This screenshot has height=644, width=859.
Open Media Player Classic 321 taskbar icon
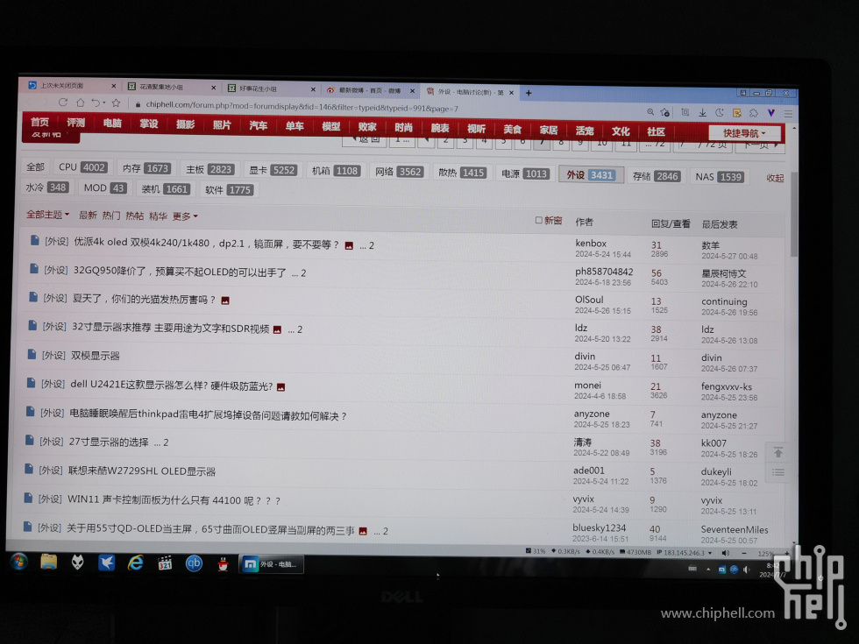click(x=165, y=563)
